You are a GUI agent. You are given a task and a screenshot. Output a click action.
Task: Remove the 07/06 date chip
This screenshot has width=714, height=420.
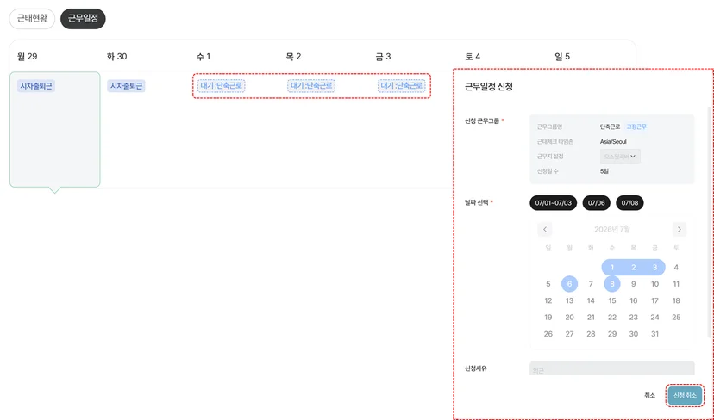point(596,203)
